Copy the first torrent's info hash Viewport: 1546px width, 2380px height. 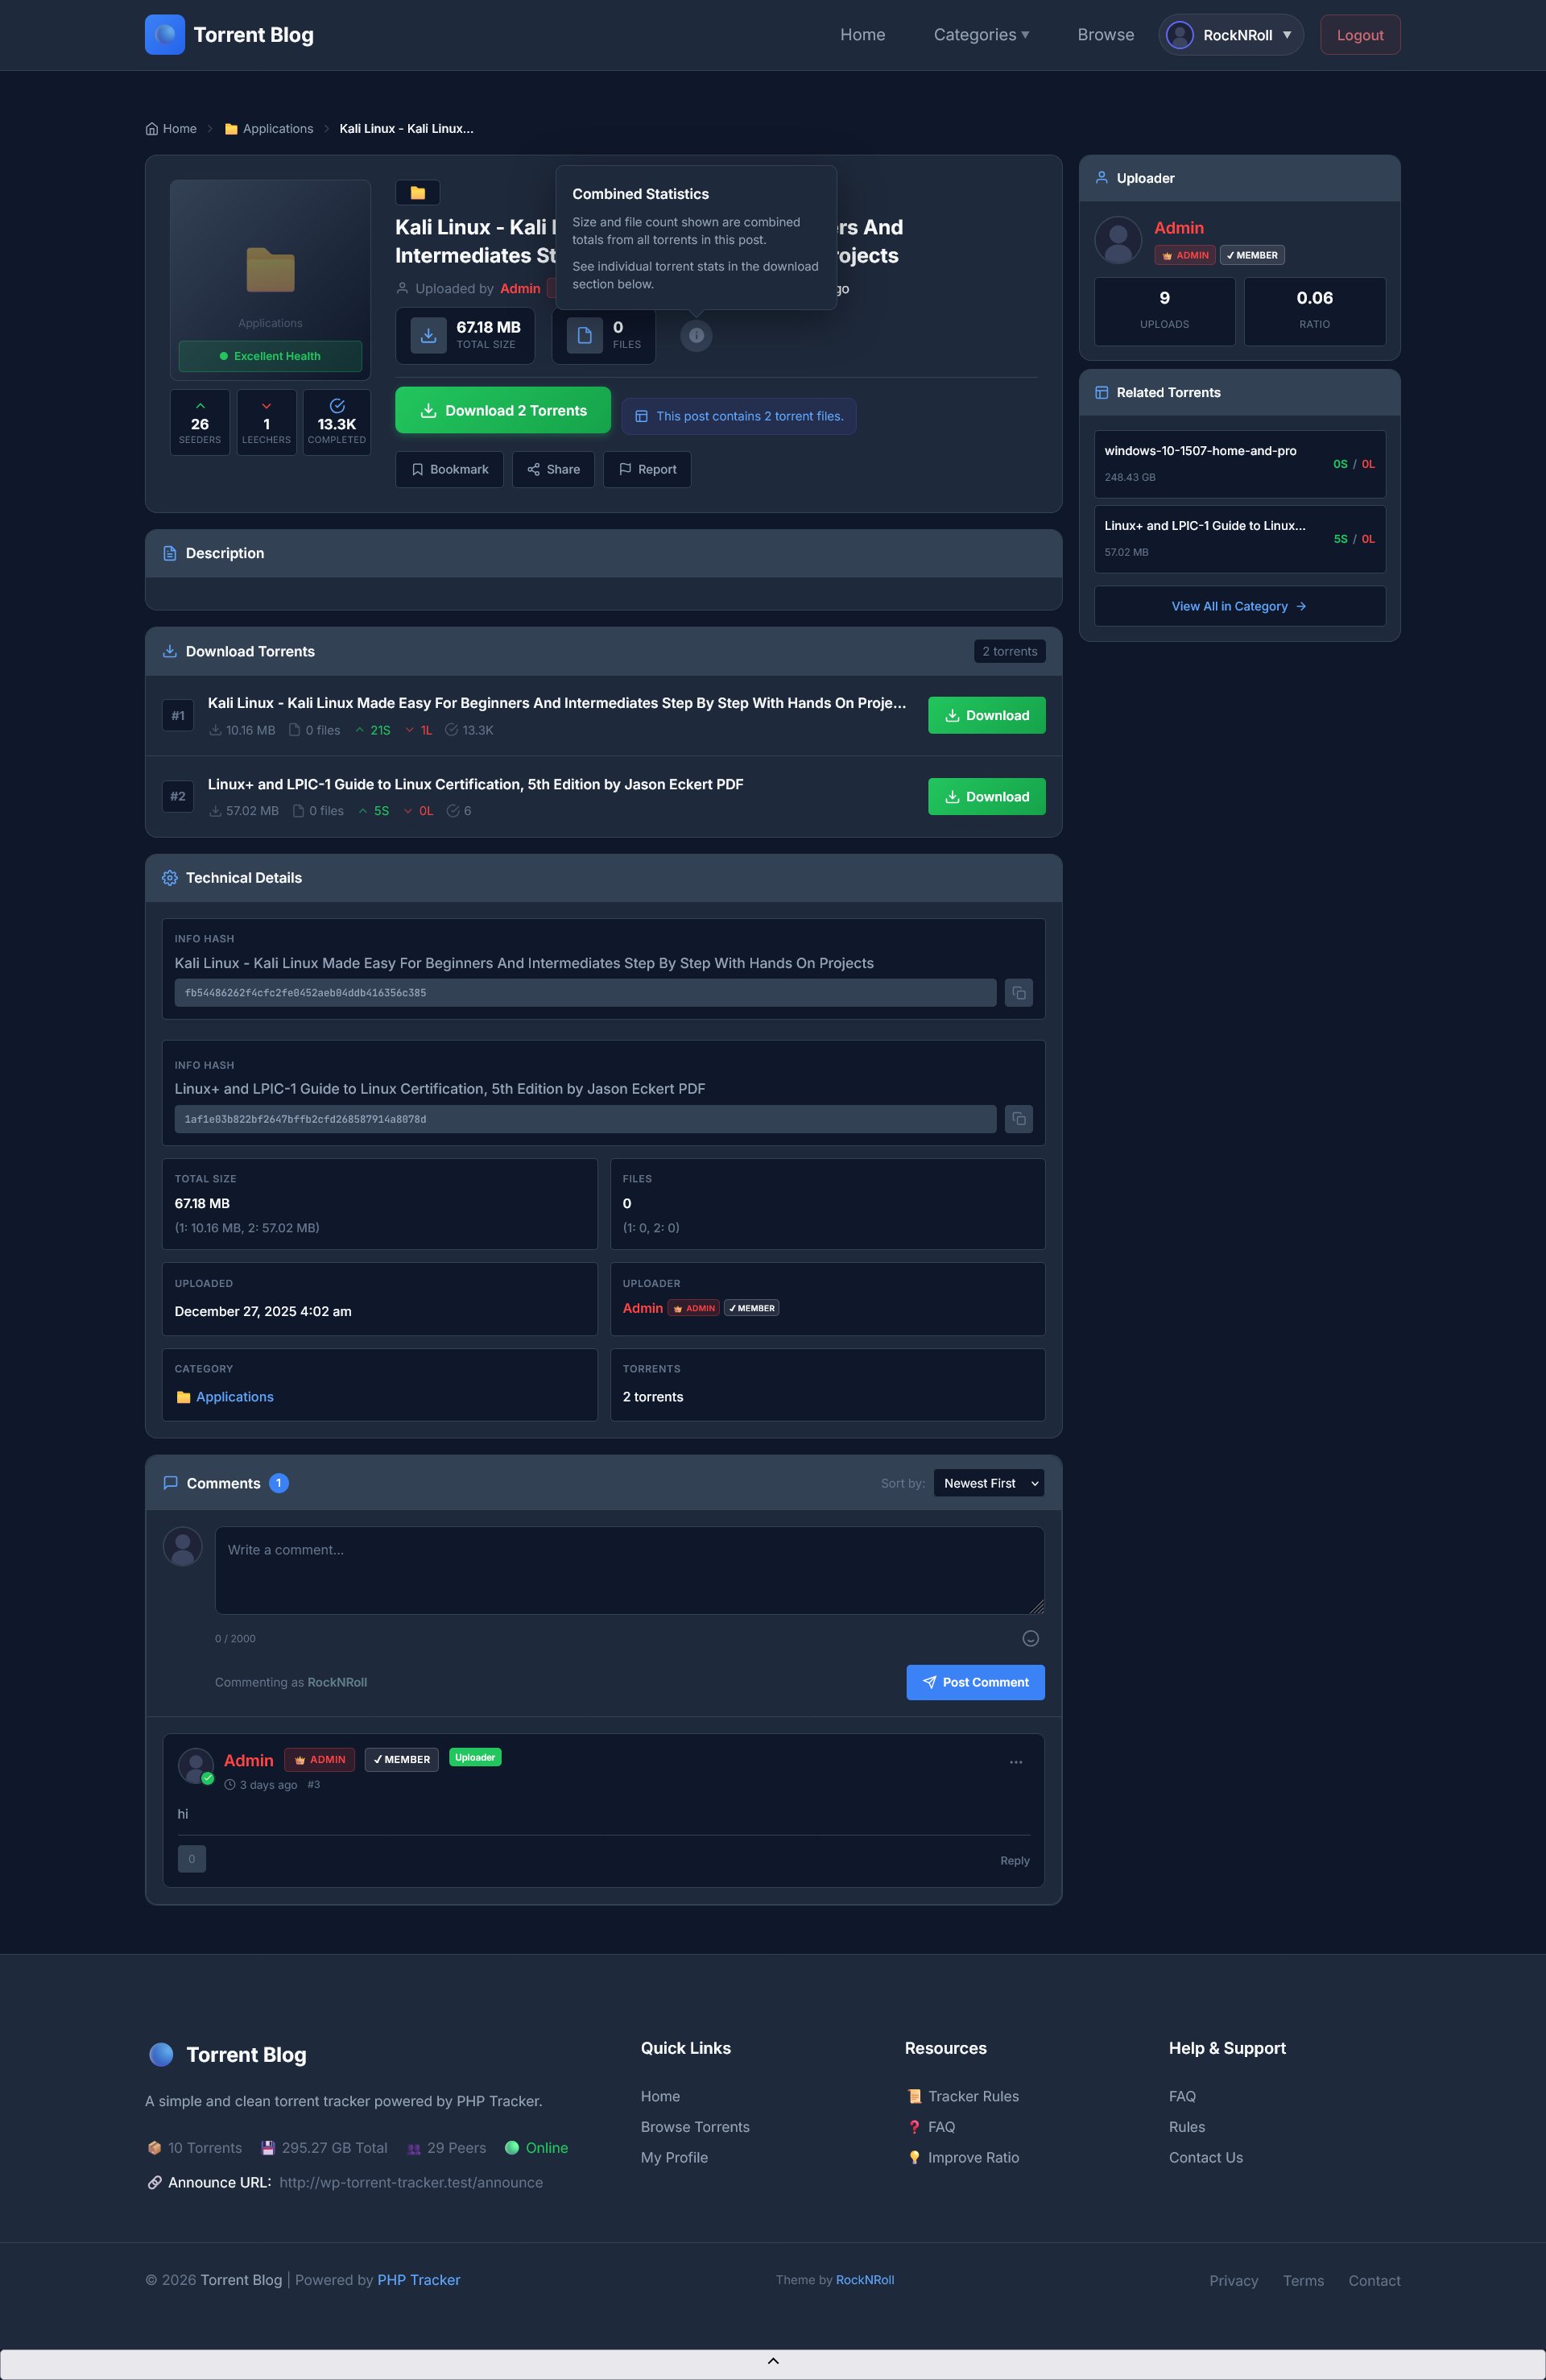click(x=1018, y=993)
